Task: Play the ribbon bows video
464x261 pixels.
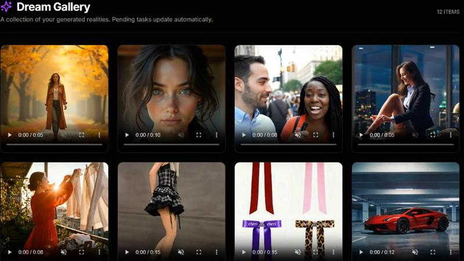Action: [x=244, y=252]
